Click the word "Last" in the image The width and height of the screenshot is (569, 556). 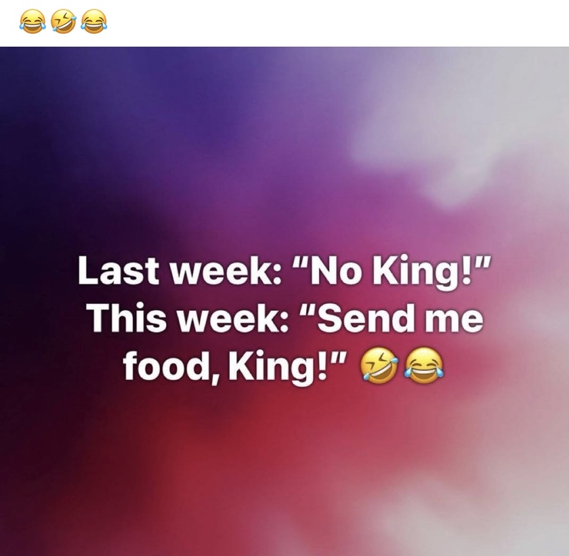119,271
